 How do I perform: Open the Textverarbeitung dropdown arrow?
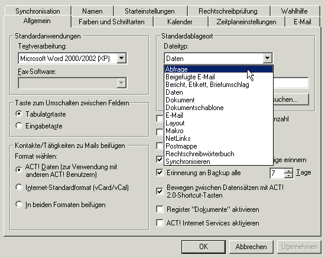coord(122,59)
